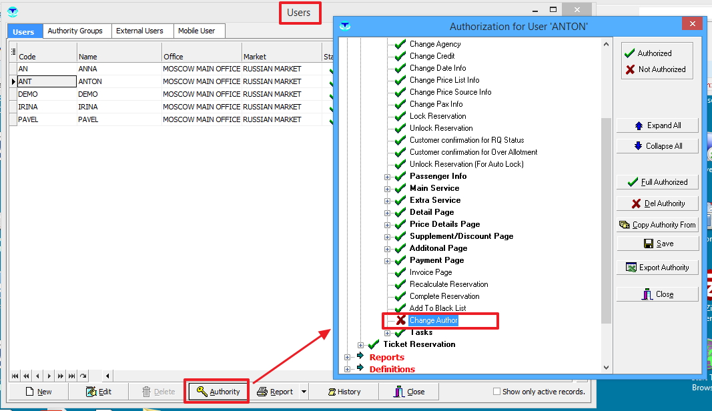Click the Expand All button
Viewport: 712px width, 411px height.
pos(657,125)
